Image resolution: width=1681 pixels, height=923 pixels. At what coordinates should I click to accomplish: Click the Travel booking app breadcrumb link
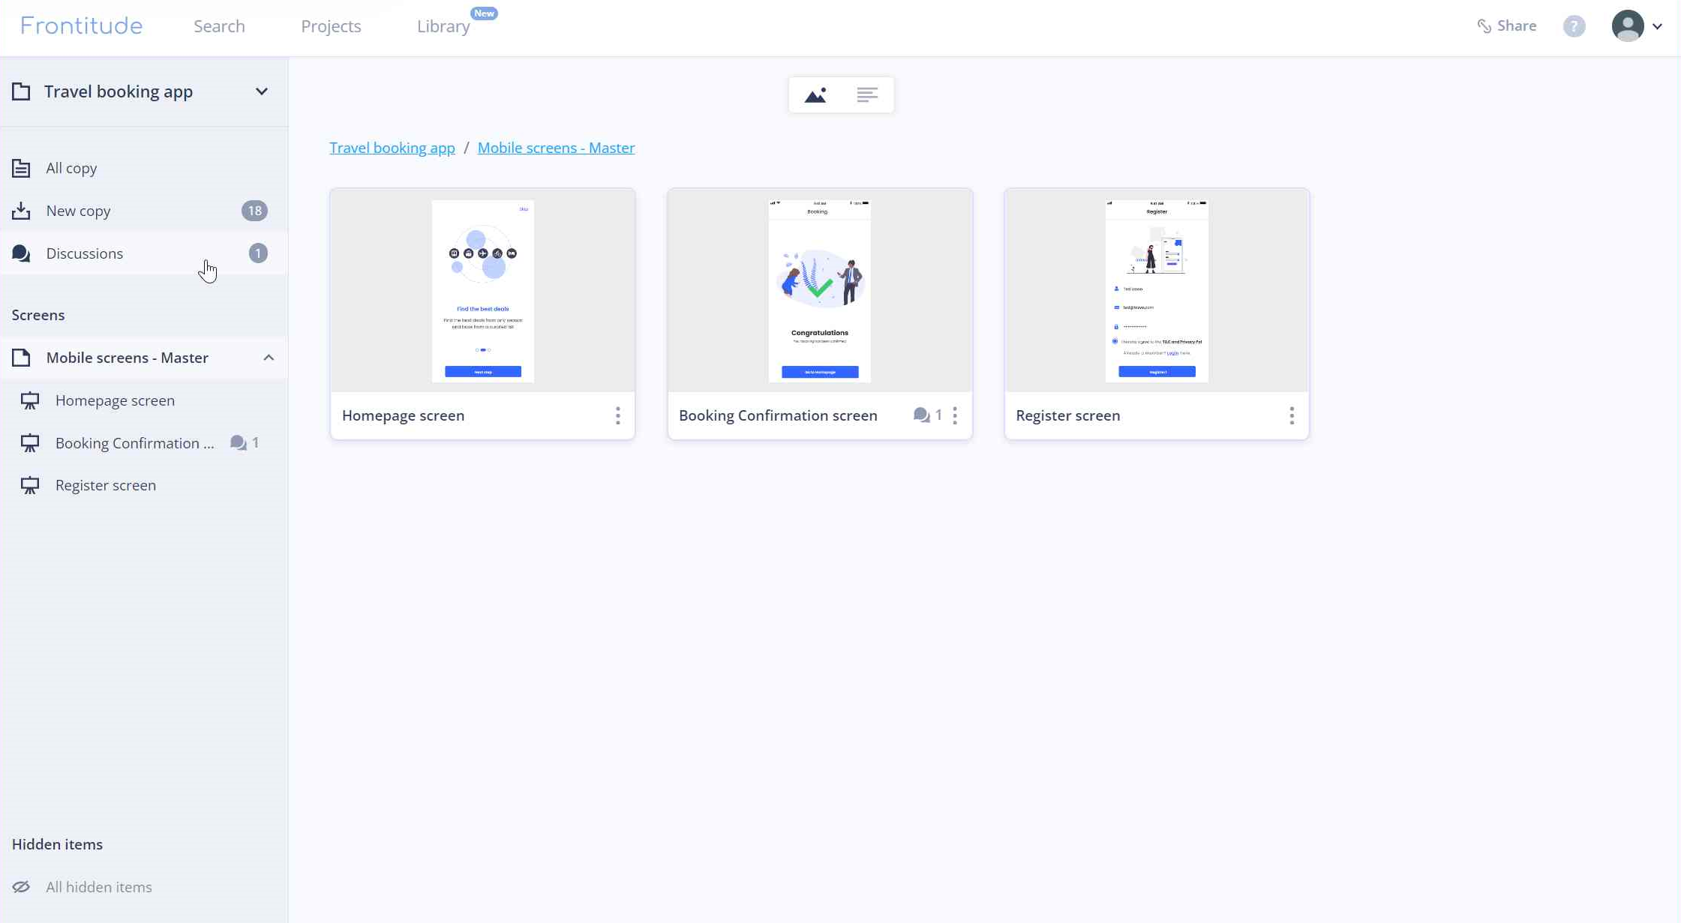392,147
